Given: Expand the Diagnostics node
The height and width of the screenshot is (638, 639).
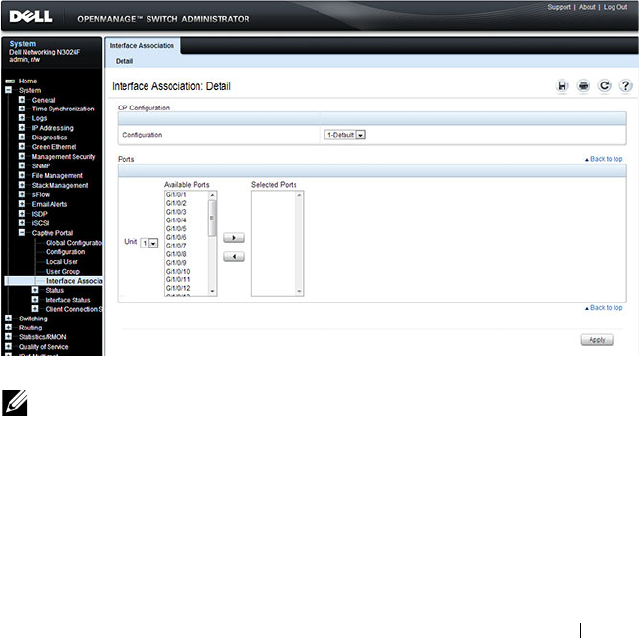Looking at the screenshot, I should point(22,137).
